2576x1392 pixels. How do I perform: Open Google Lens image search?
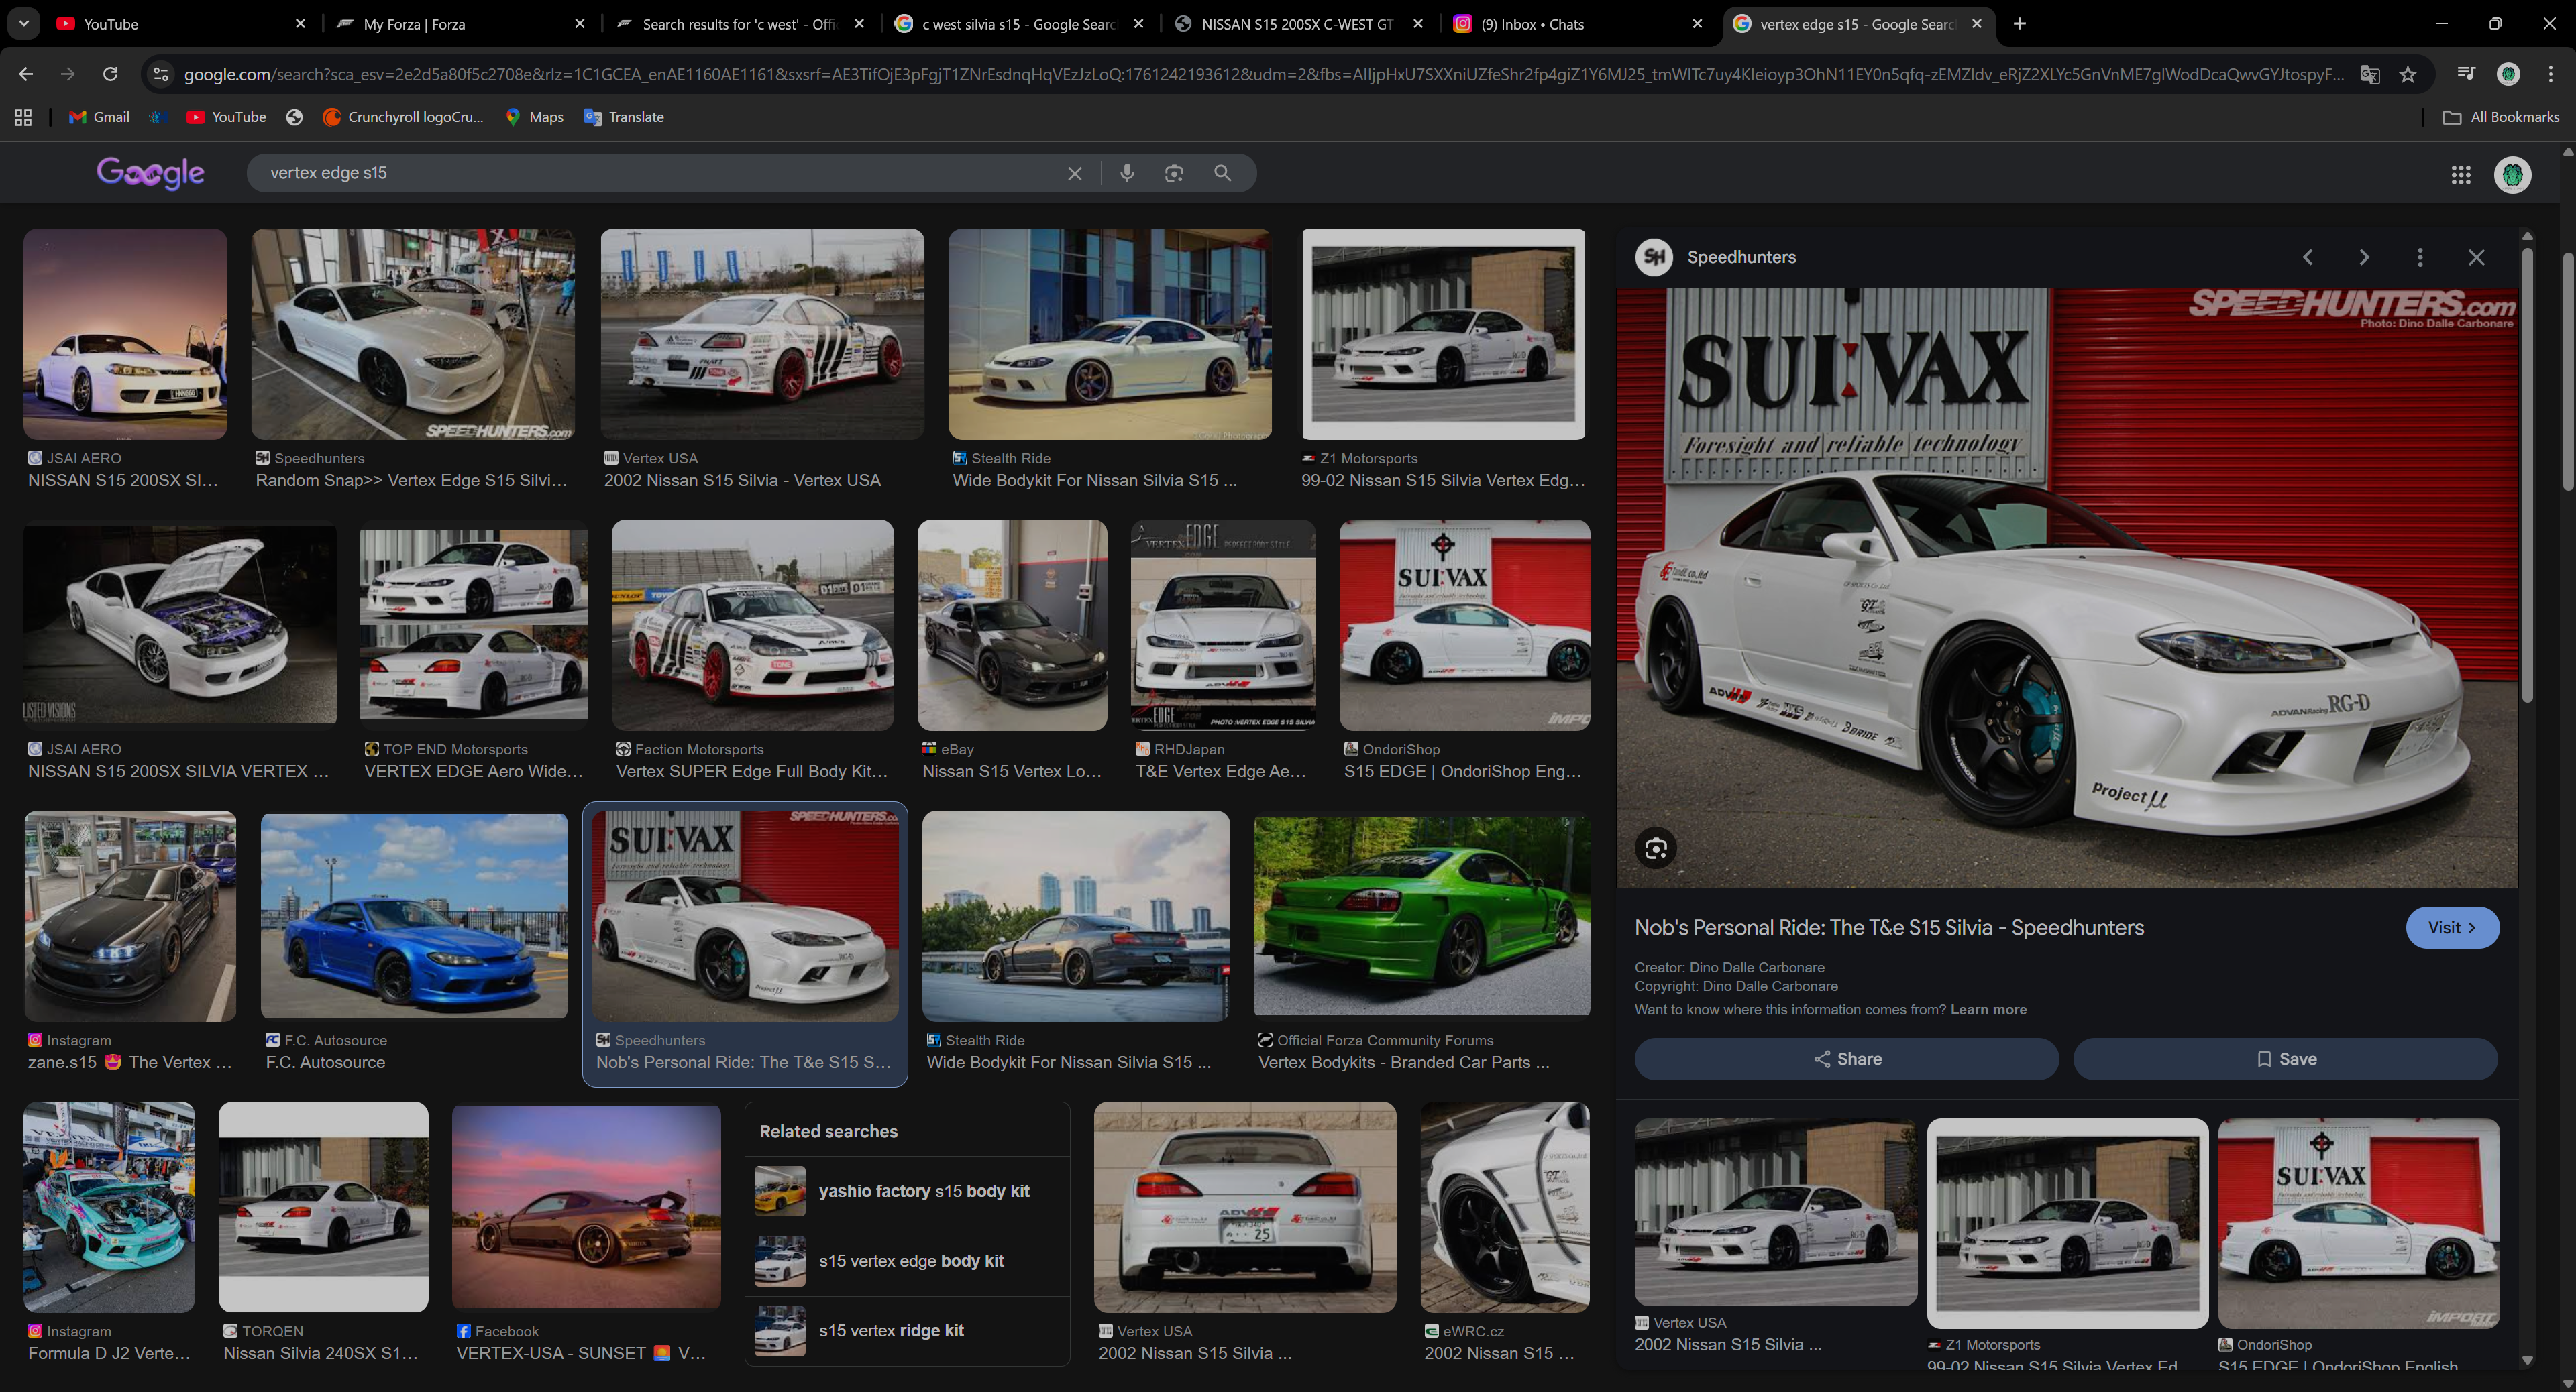1174,173
